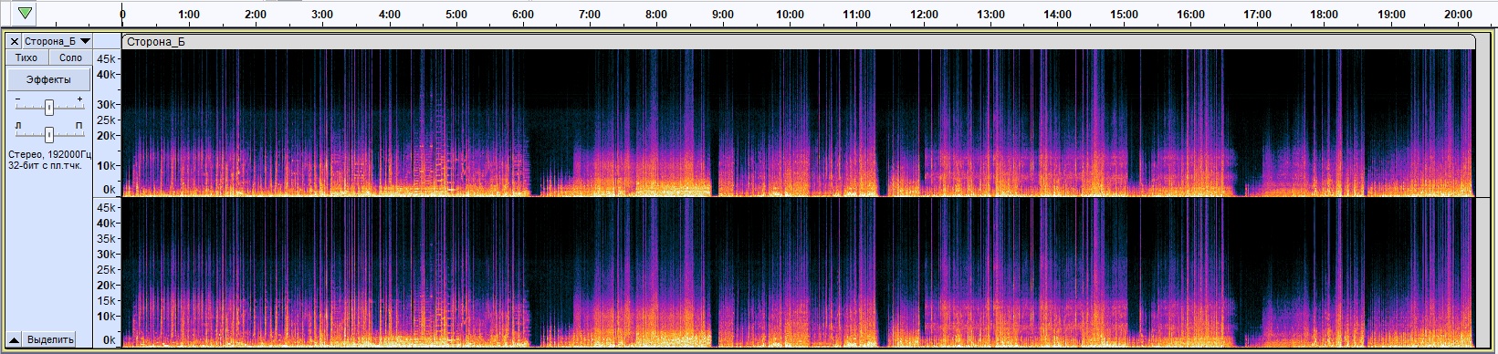The width and height of the screenshot is (1498, 354).
Task: Click the '32-бит с пл.тчк.' format text
Action: [45, 166]
